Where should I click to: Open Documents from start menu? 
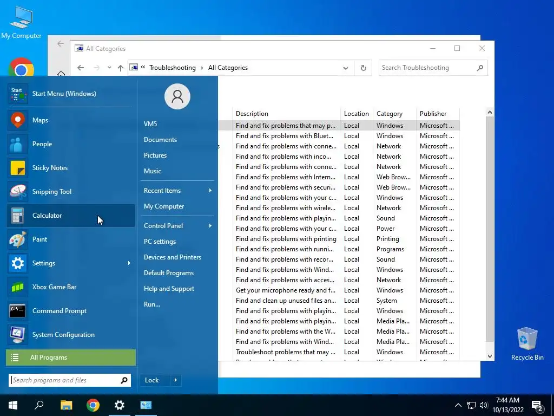[x=160, y=140]
